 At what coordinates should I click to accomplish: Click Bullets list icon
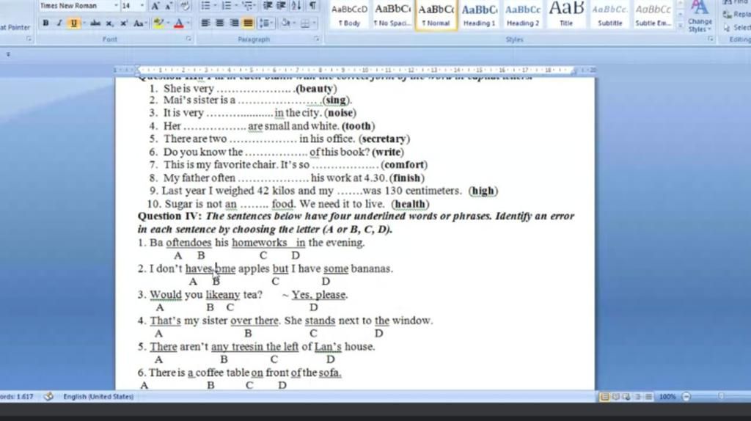click(205, 6)
